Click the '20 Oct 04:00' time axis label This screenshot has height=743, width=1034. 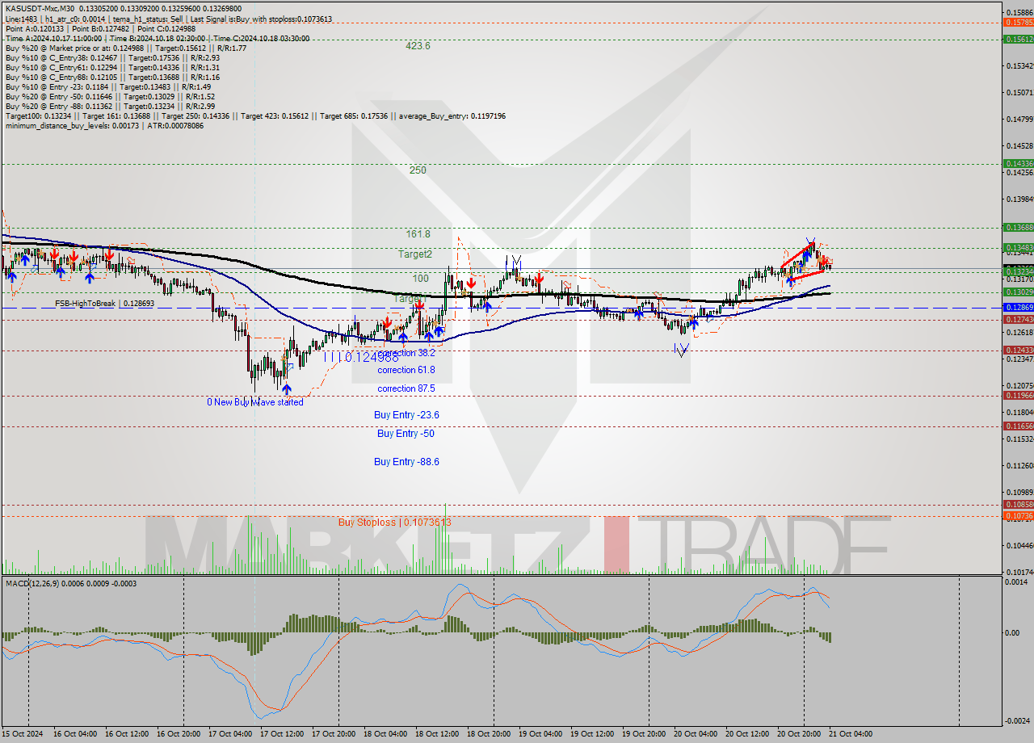[697, 734]
